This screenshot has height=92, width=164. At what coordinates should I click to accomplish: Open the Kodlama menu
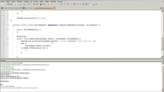[27, 2]
